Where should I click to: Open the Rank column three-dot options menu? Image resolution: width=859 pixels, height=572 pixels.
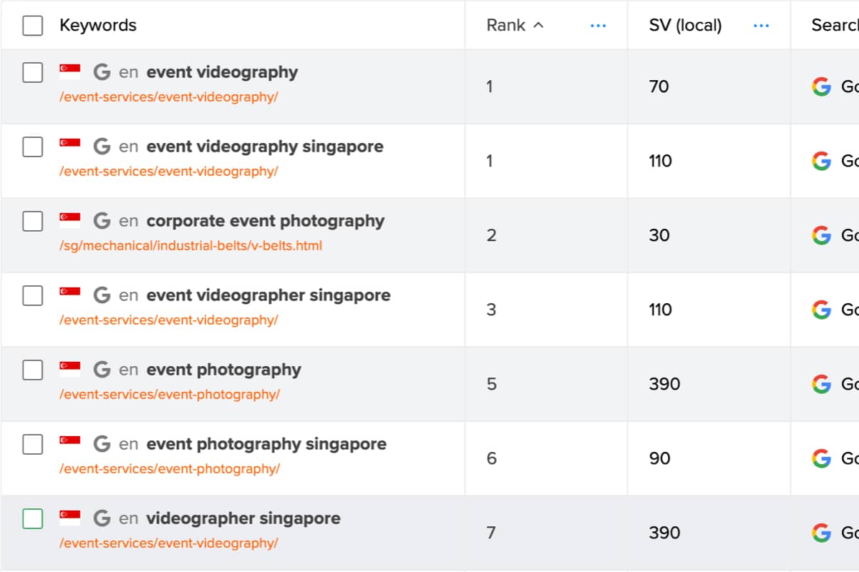(598, 26)
